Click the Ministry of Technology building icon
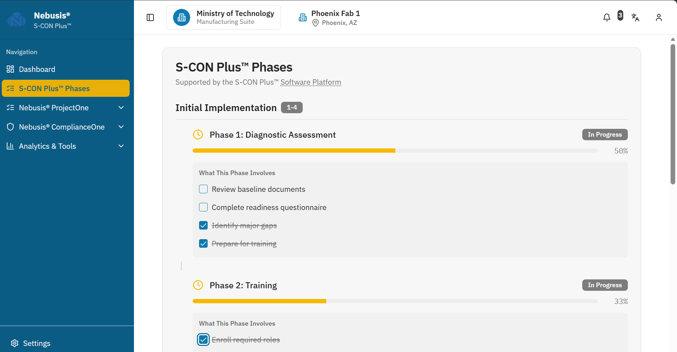Image resolution: width=677 pixels, height=352 pixels. pos(182,17)
